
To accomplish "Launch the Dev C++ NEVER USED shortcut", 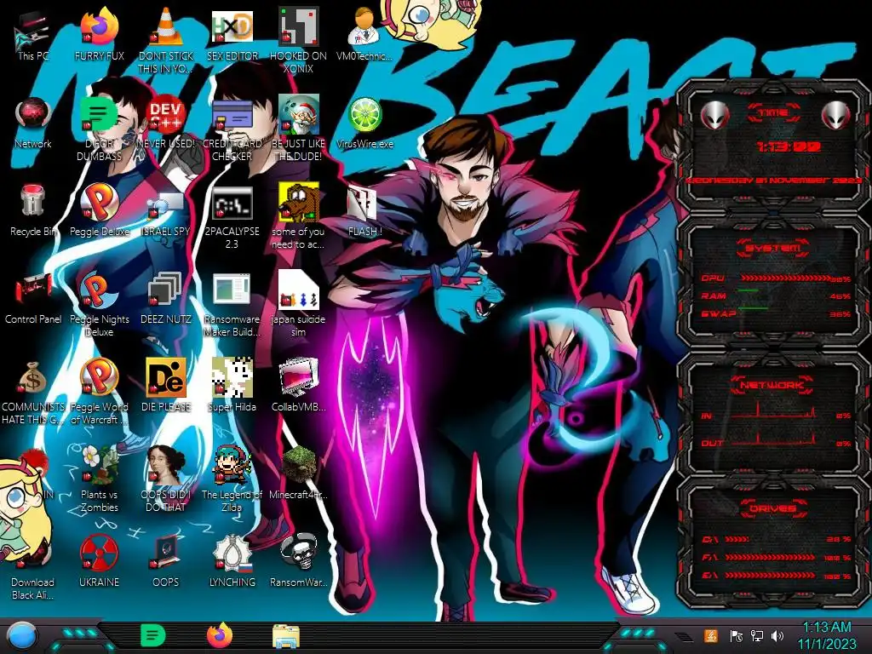I will (166, 123).
